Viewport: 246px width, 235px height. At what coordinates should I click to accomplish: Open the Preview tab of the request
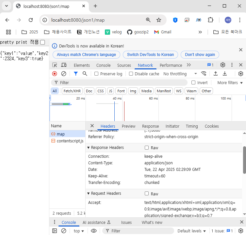click(128, 126)
